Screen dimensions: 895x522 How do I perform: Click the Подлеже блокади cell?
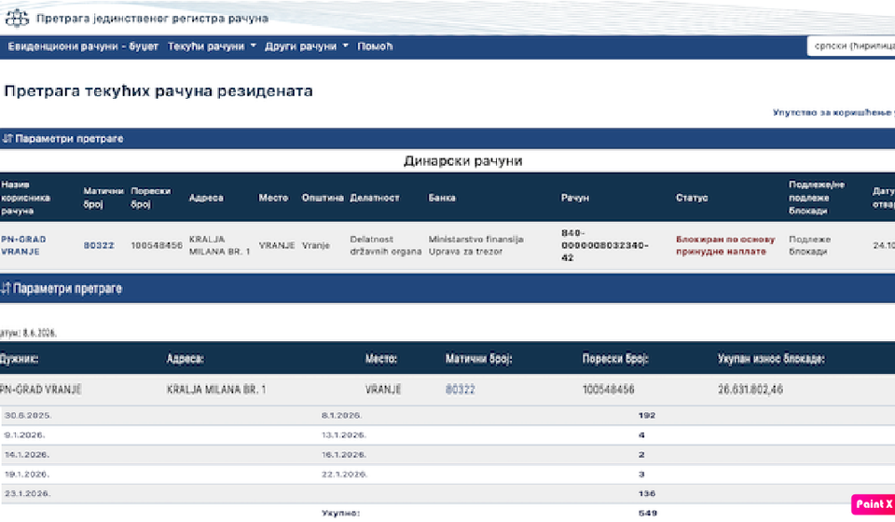coord(809,245)
